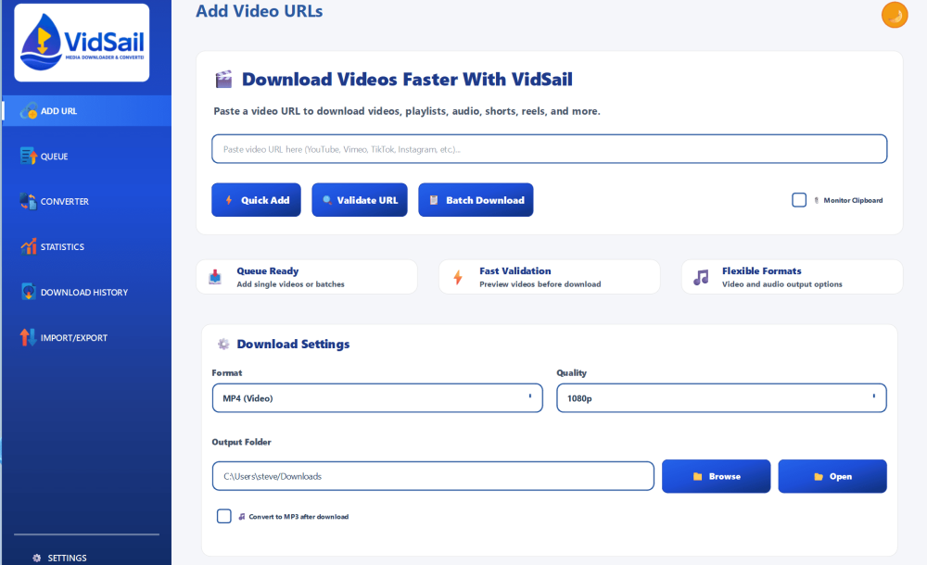Open the Add URL section
Screen dimensions: 927x565
tap(87, 110)
